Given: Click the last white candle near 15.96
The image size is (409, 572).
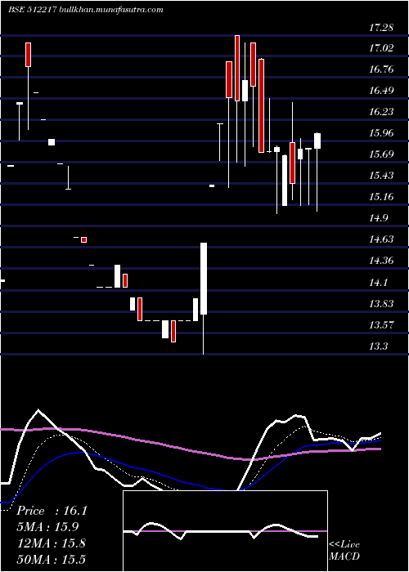Looking at the screenshot, I should tap(317, 141).
